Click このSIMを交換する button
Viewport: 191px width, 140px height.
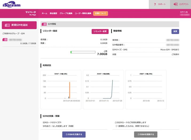(x=74, y=134)
